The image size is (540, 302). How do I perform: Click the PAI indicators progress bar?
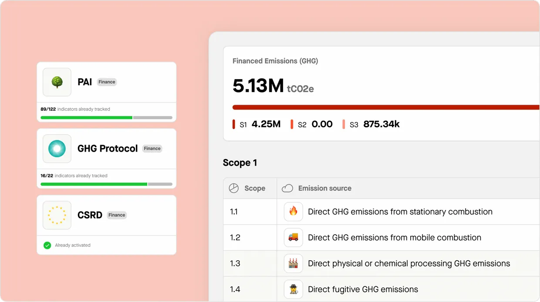tap(106, 118)
